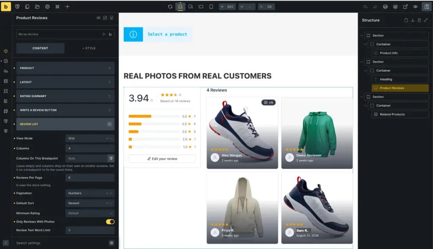
Task: Click the clipboard paste icon in Structure
Action: [406, 20]
